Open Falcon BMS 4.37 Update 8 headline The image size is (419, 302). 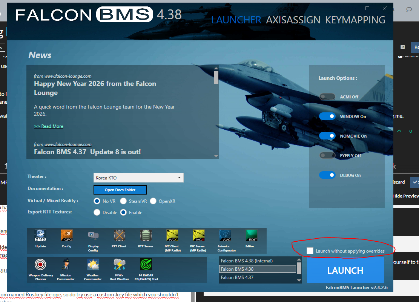[87, 152]
